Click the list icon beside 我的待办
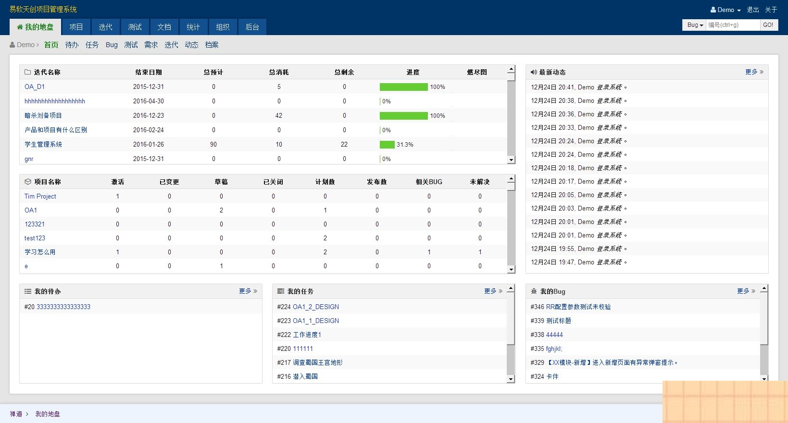Image resolution: width=788 pixels, height=423 pixels. point(28,291)
